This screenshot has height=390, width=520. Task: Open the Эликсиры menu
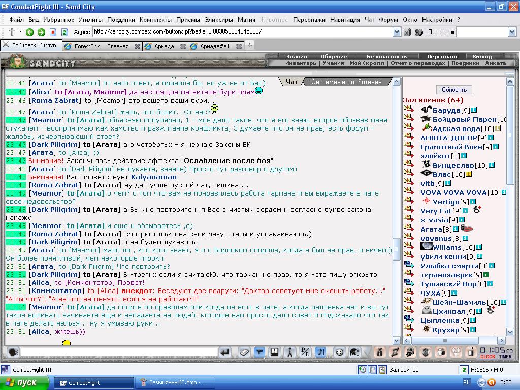coord(219,20)
